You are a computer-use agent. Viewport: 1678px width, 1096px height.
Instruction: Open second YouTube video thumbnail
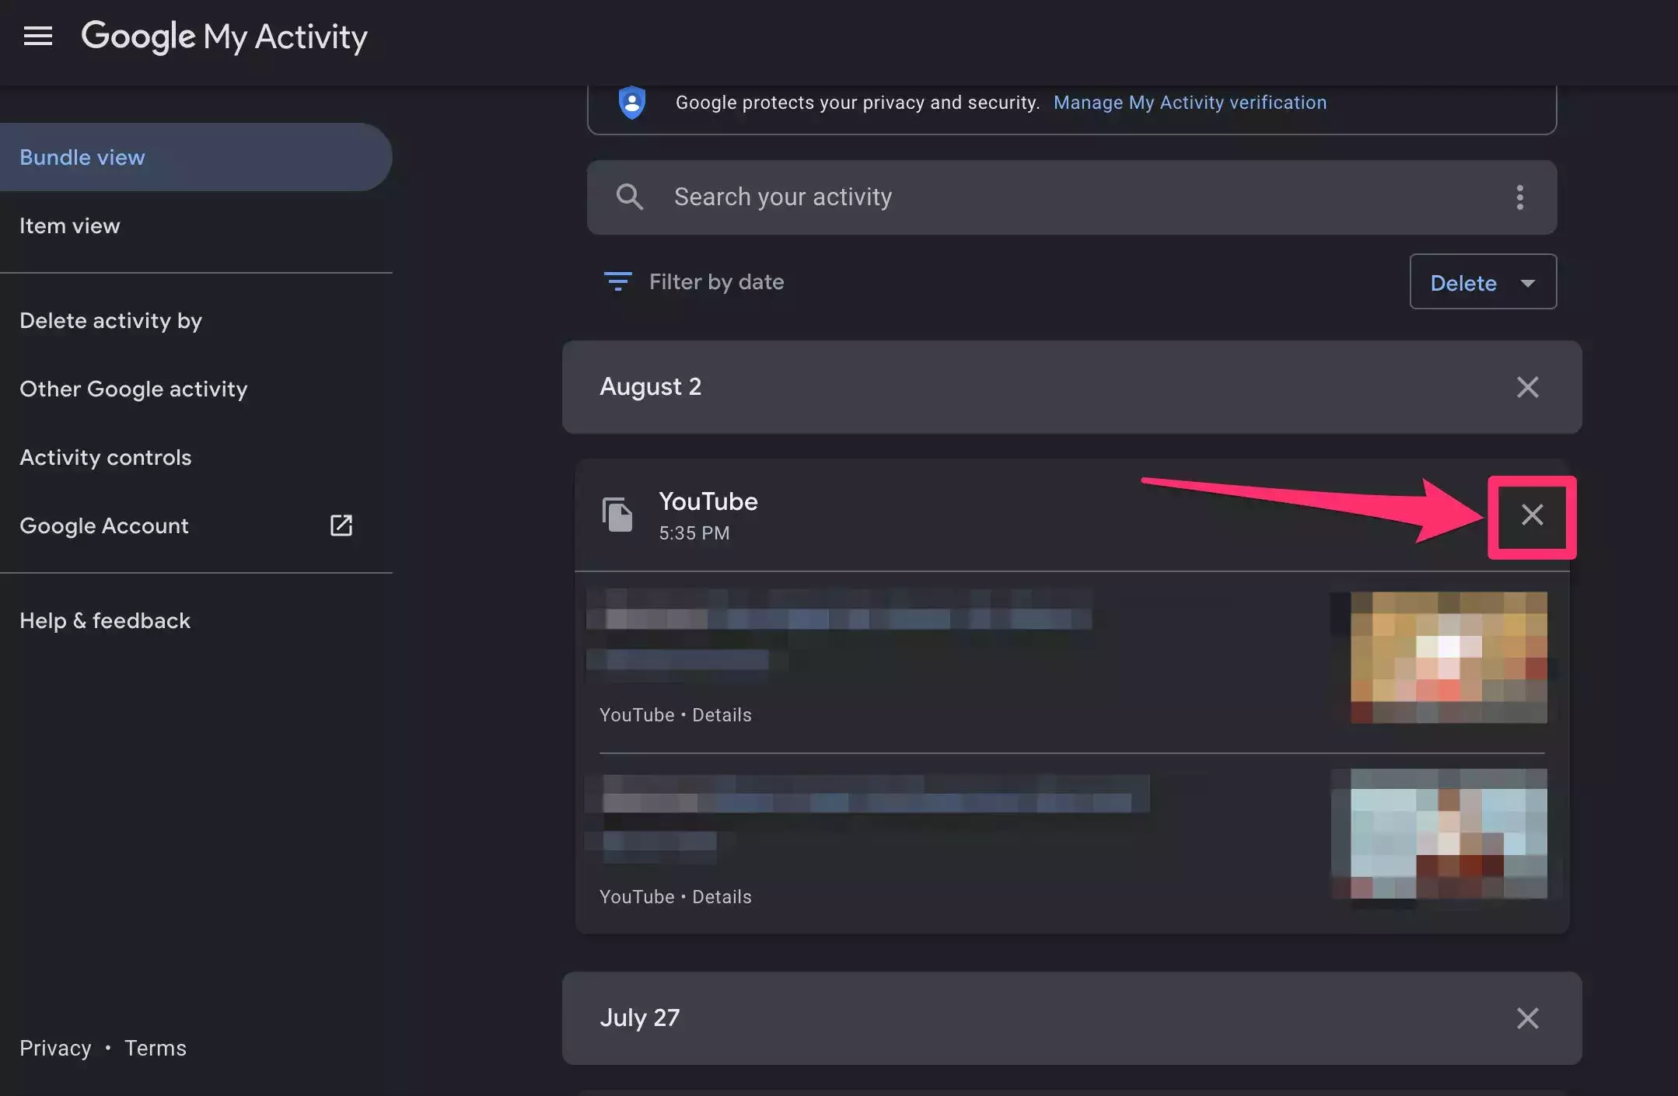pyautogui.click(x=1448, y=834)
